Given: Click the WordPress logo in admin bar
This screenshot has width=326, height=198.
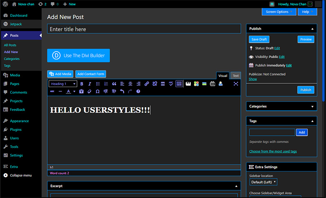Looking at the screenshot, I should [x=5, y=4].
